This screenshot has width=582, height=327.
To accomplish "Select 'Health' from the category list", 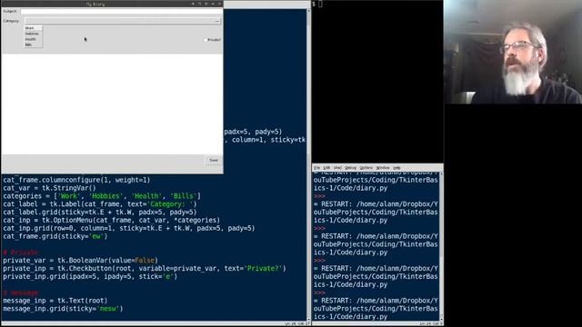I will pyautogui.click(x=34, y=39).
